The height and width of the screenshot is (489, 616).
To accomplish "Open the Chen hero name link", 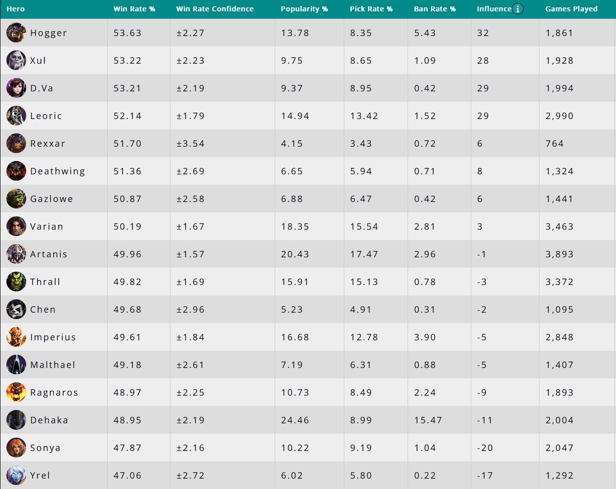I will click(x=43, y=310).
